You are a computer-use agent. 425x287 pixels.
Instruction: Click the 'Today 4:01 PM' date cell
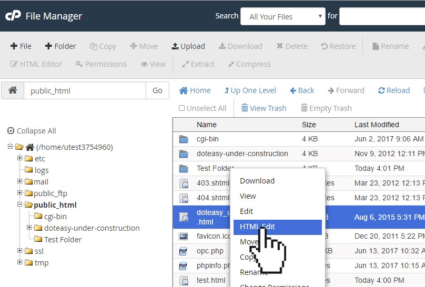(379, 168)
